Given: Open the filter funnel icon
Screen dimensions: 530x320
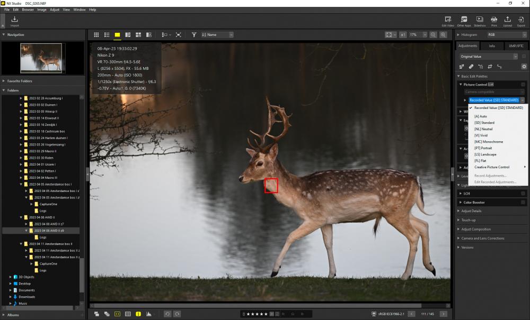Looking at the screenshot, I should click(193, 35).
